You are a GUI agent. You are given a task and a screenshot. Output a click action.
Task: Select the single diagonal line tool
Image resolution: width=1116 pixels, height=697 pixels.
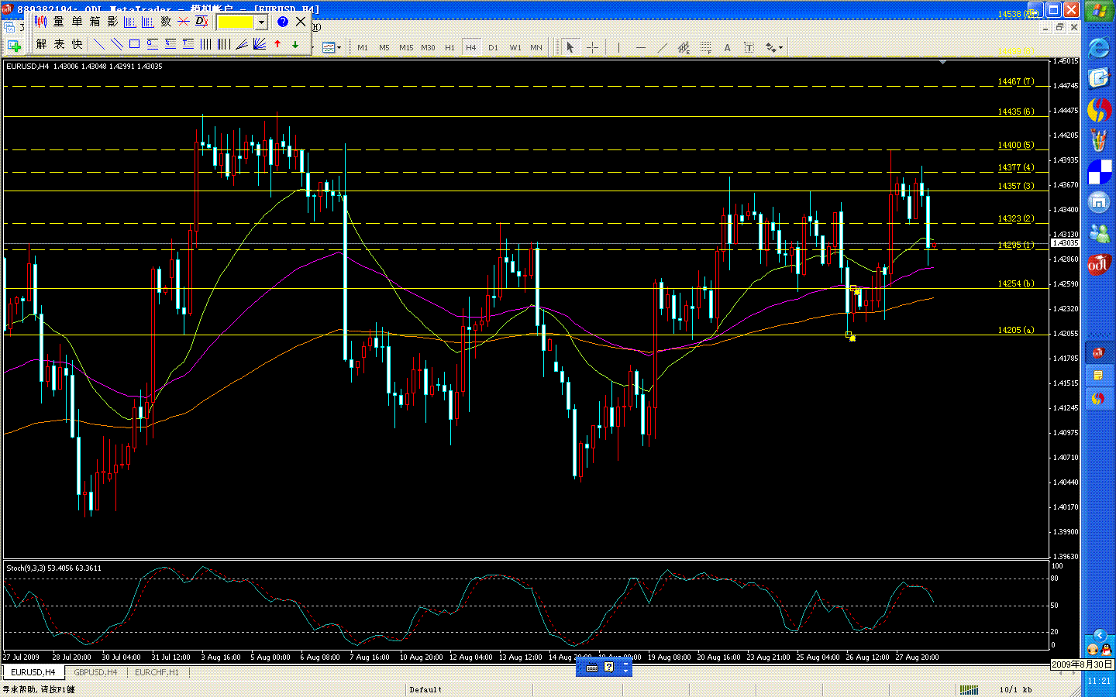tap(99, 44)
